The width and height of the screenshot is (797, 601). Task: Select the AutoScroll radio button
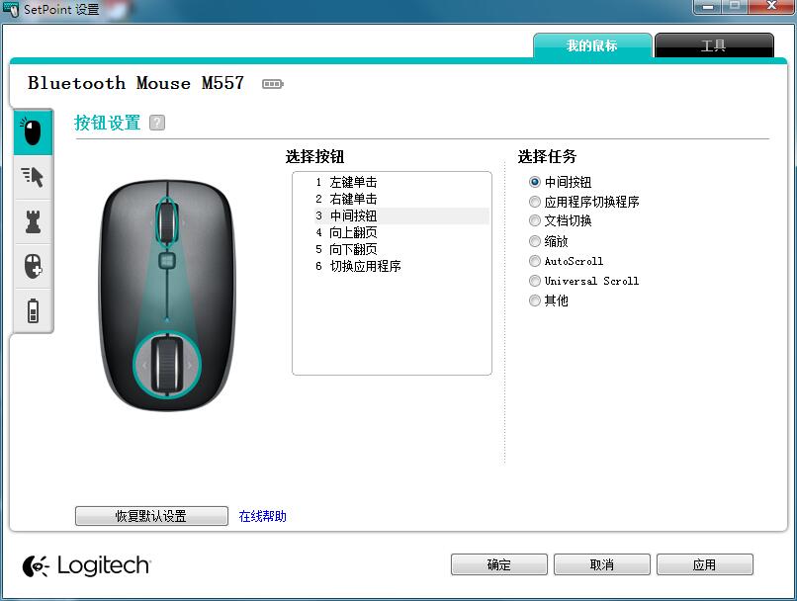[x=534, y=261]
